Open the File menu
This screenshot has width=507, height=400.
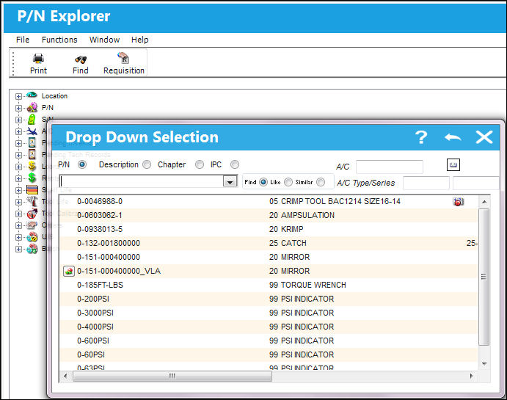(23, 40)
